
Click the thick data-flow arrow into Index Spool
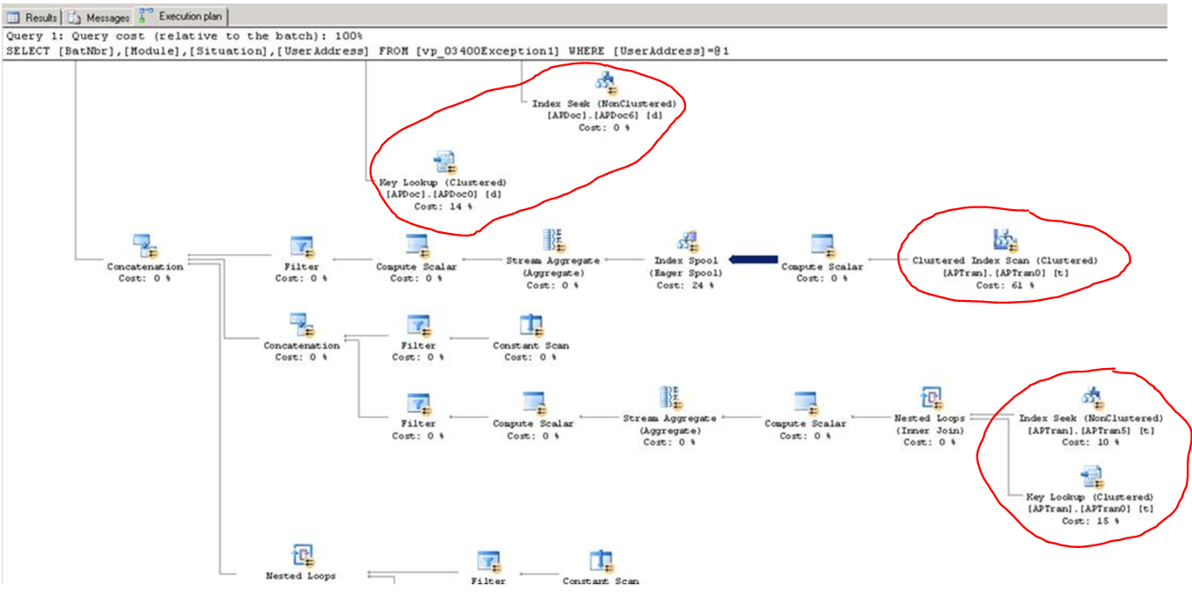[x=753, y=259]
